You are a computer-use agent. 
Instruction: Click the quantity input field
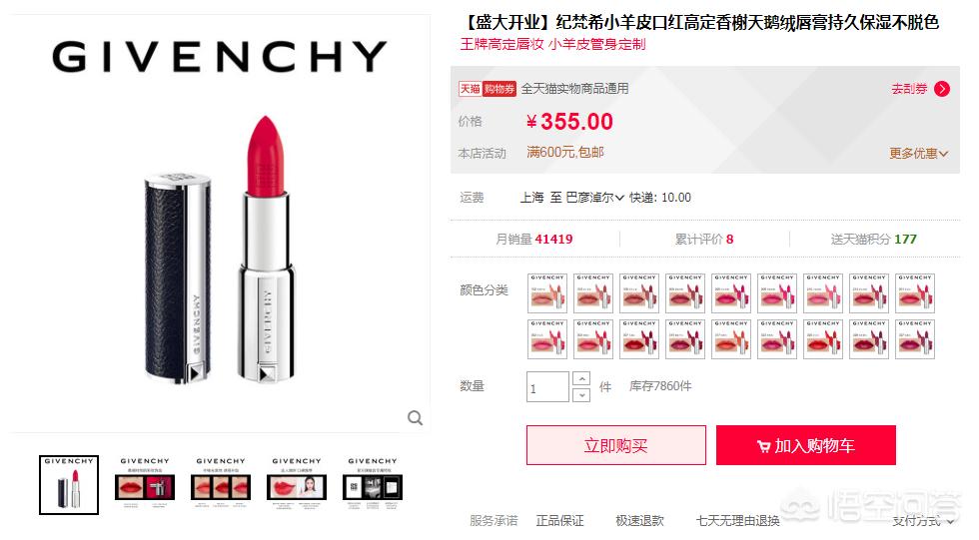(547, 386)
